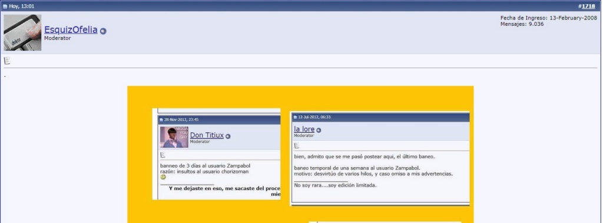Click the status icon next to Don Titiux
This screenshot has width=603, height=223.
pyautogui.click(x=228, y=136)
